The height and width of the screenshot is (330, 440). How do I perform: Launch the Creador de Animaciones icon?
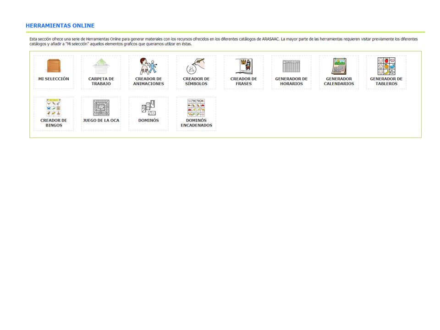click(x=148, y=66)
